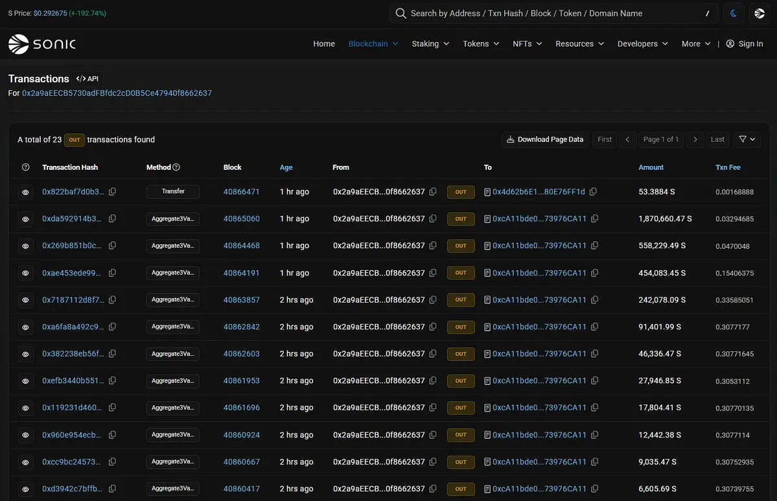Copy hash 0x7187112d8f7
777x501 pixels.
(x=113, y=299)
